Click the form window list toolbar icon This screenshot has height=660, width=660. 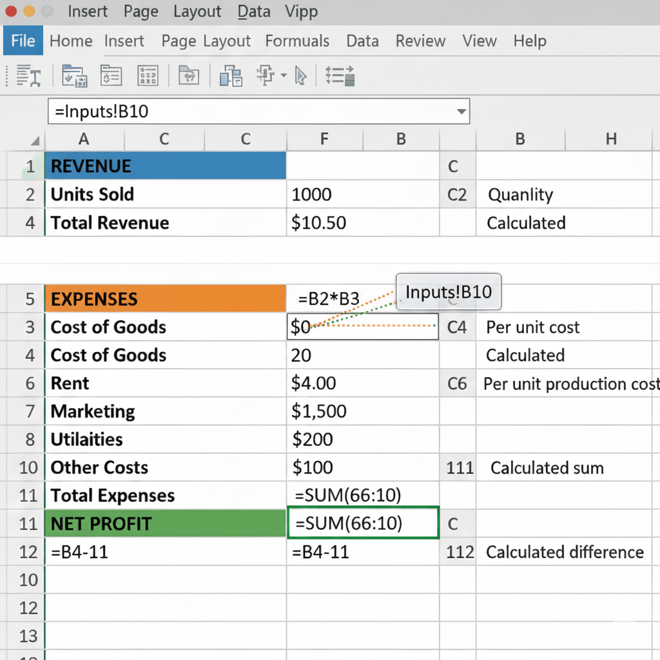point(111,75)
